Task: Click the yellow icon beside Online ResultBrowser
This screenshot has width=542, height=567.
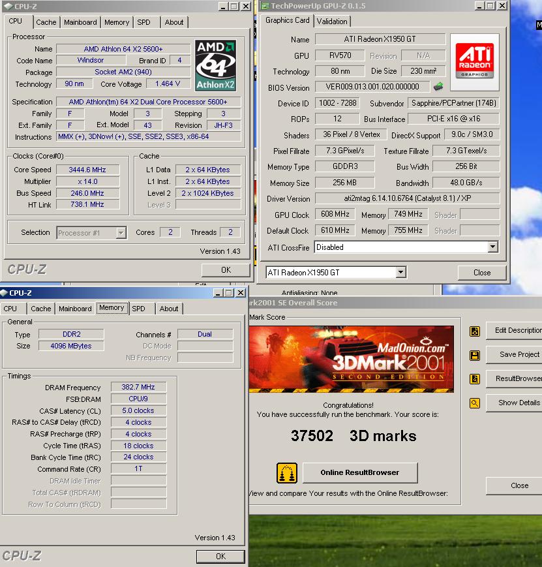Action: pos(287,472)
